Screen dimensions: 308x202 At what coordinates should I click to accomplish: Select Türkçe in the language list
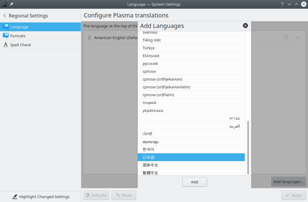pos(191,48)
